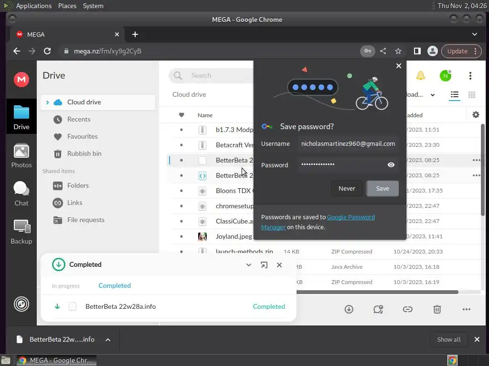This screenshot has width=489, height=366.
Task: Toggle Chrome side panel icon
Action: [x=417, y=51]
